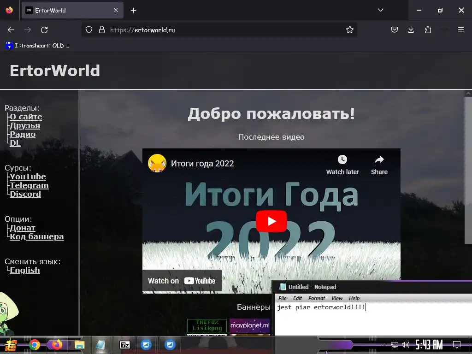Open the DL section link
This screenshot has width=472, height=354.
pyautogui.click(x=15, y=143)
